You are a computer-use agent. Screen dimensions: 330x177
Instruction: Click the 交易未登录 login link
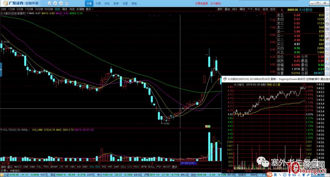point(201,4)
